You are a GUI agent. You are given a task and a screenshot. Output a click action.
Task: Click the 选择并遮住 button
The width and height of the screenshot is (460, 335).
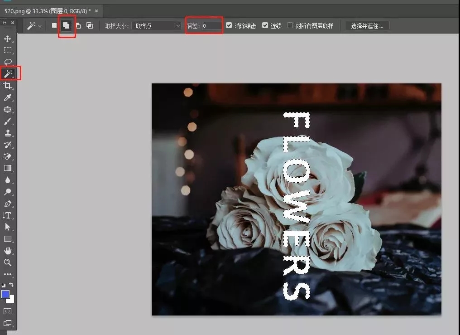pos(367,26)
